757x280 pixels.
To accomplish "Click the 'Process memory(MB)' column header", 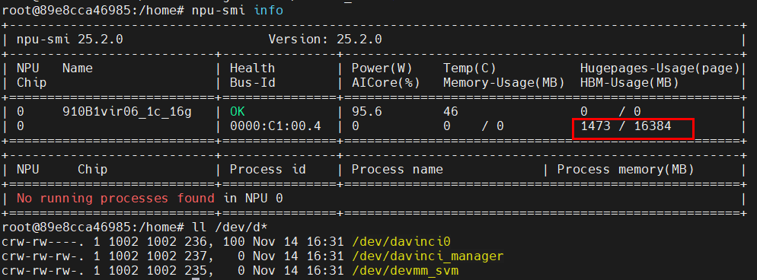I will coord(626,170).
